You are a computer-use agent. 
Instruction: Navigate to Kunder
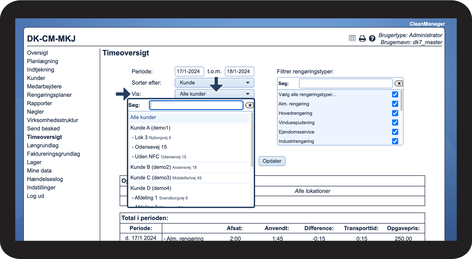(x=36, y=78)
